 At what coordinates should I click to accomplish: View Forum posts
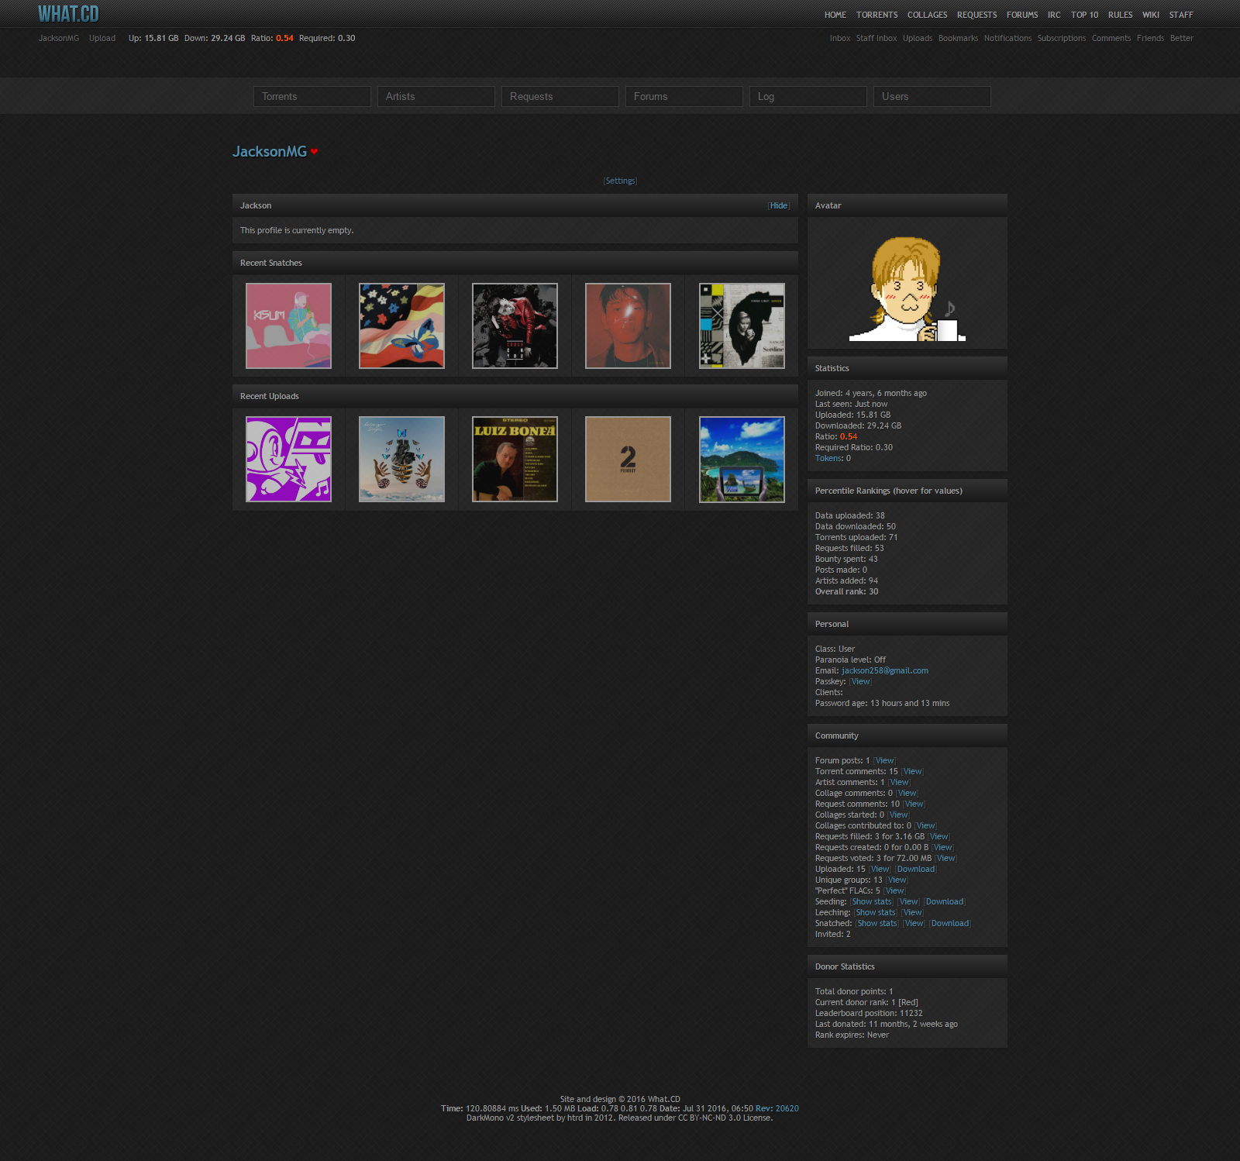[x=884, y=760]
